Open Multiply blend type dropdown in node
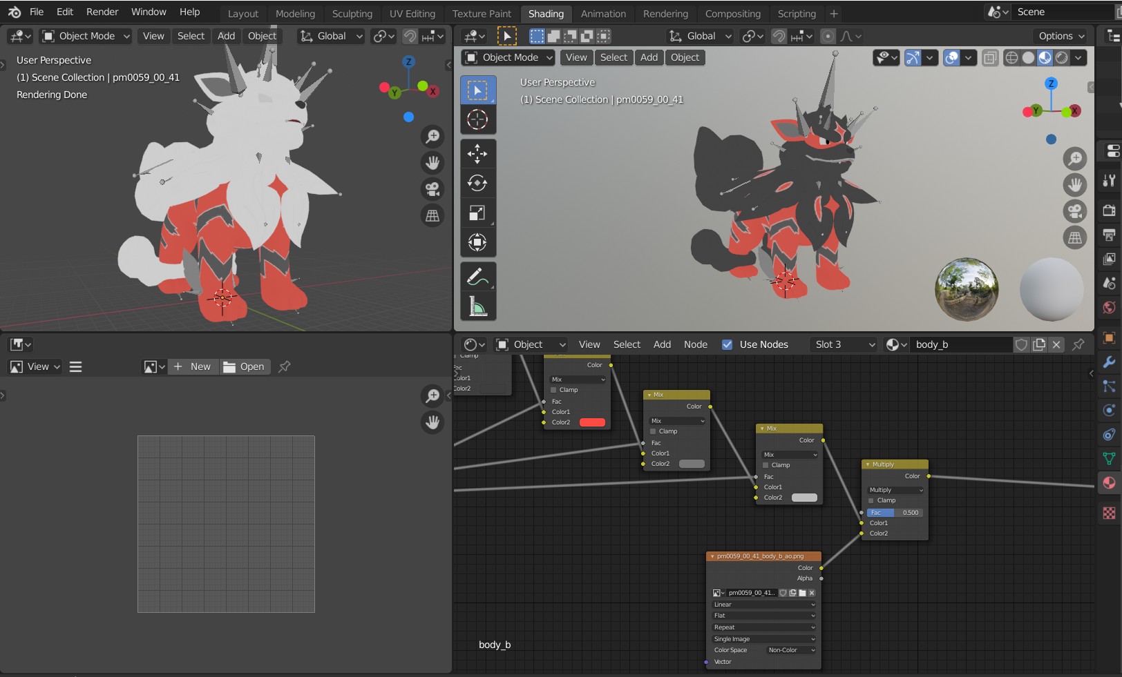This screenshot has height=677, width=1122. click(x=895, y=490)
